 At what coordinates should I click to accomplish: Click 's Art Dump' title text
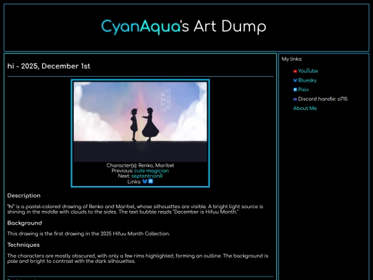click(x=223, y=26)
